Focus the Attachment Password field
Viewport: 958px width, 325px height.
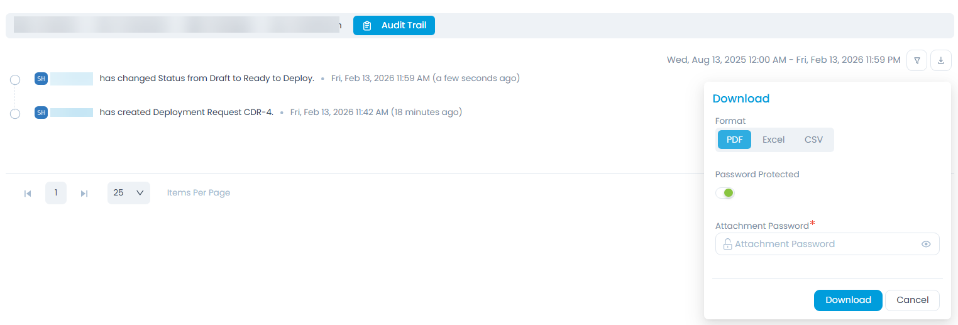coord(827,244)
